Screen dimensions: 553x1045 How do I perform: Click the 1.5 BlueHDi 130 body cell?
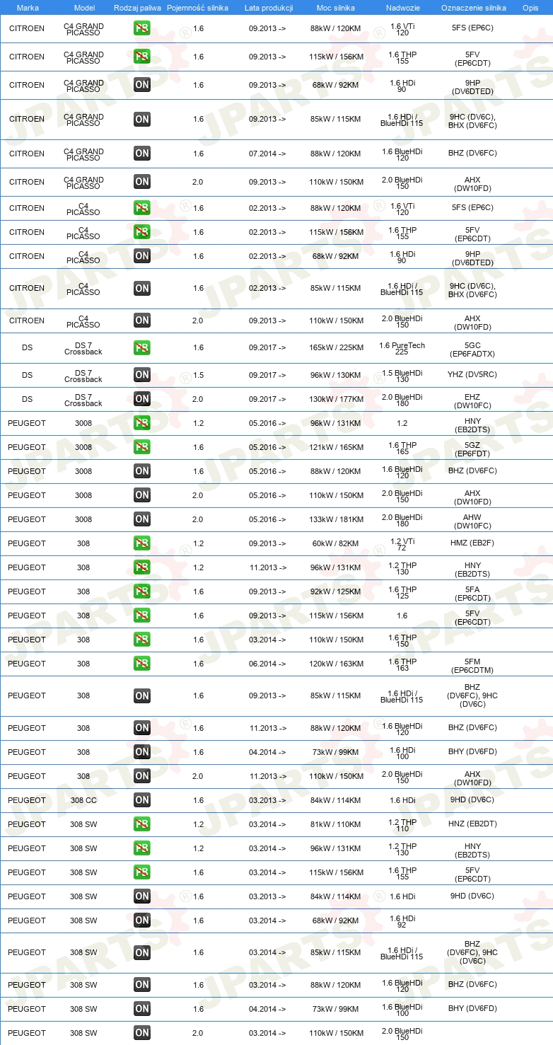(402, 375)
